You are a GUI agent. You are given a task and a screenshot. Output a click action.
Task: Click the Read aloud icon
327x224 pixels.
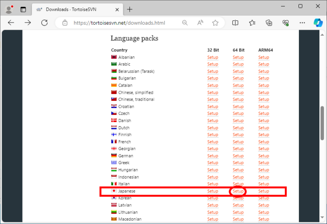200,23
